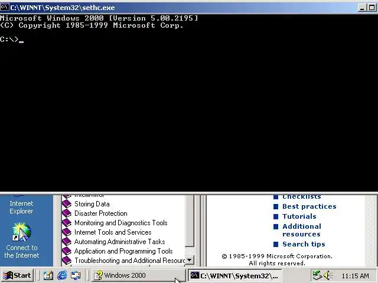This screenshot has width=378, height=283.
Task: Open the volume speaker tray icon
Action: 327,275
